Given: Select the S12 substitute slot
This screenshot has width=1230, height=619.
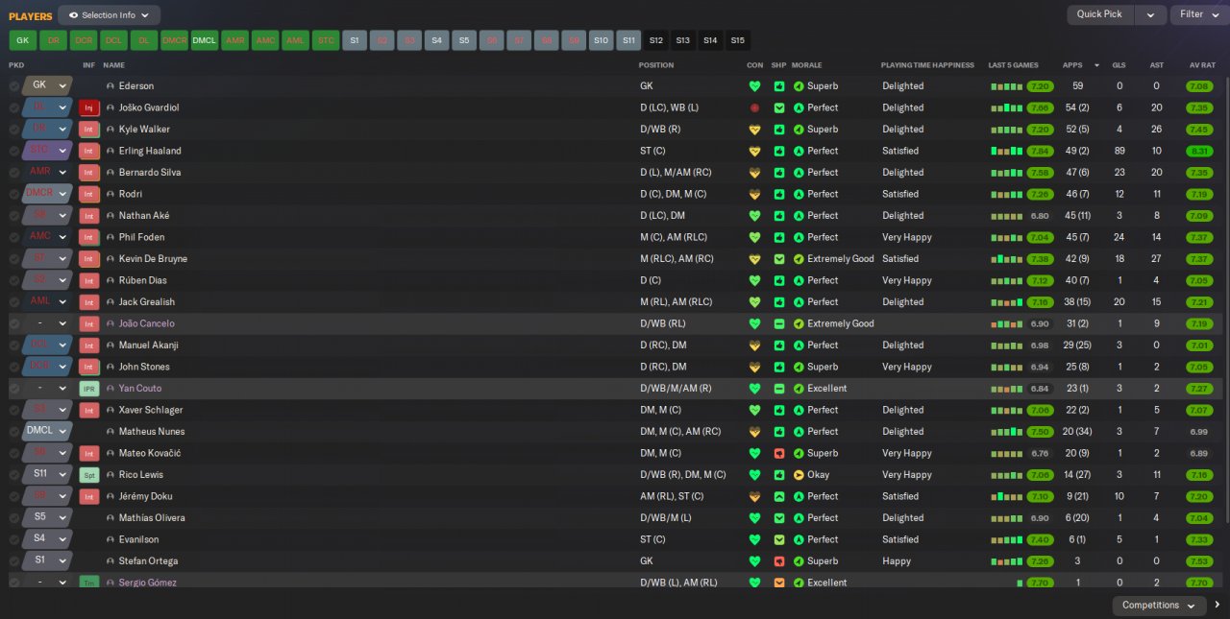Looking at the screenshot, I should [656, 40].
